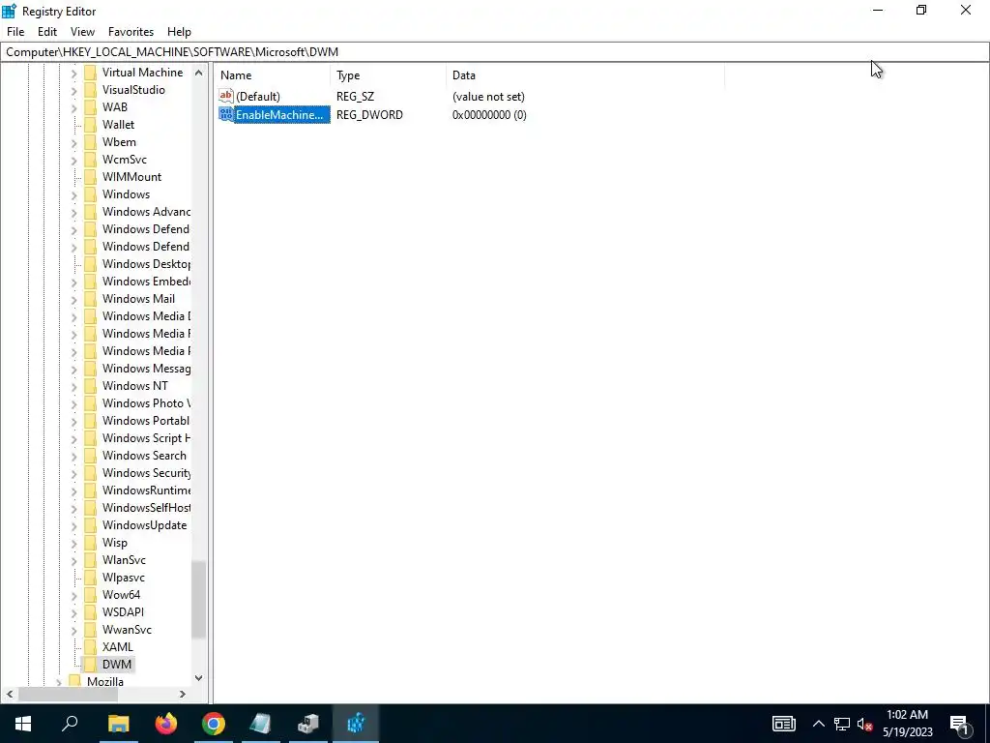This screenshot has width=990, height=743.
Task: Expand the Mozilla key
Action: pyautogui.click(x=59, y=682)
